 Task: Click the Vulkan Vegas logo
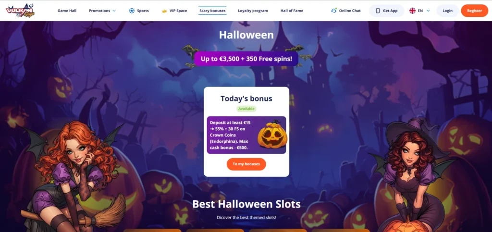pyautogui.click(x=20, y=11)
